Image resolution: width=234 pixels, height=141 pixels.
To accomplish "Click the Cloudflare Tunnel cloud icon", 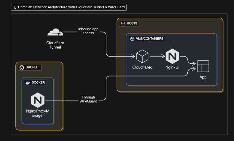I will click(x=55, y=32).
